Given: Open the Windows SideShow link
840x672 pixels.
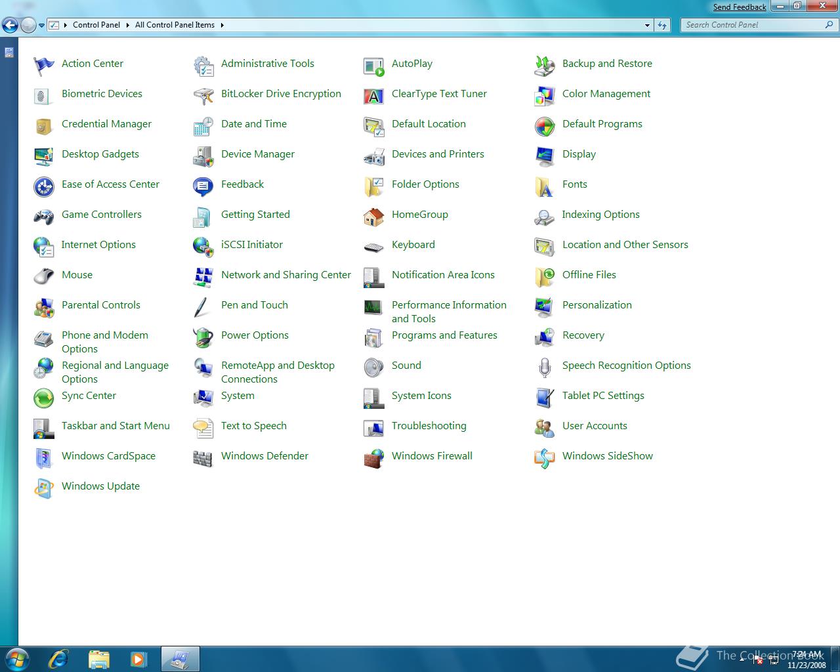Looking at the screenshot, I should (x=608, y=455).
